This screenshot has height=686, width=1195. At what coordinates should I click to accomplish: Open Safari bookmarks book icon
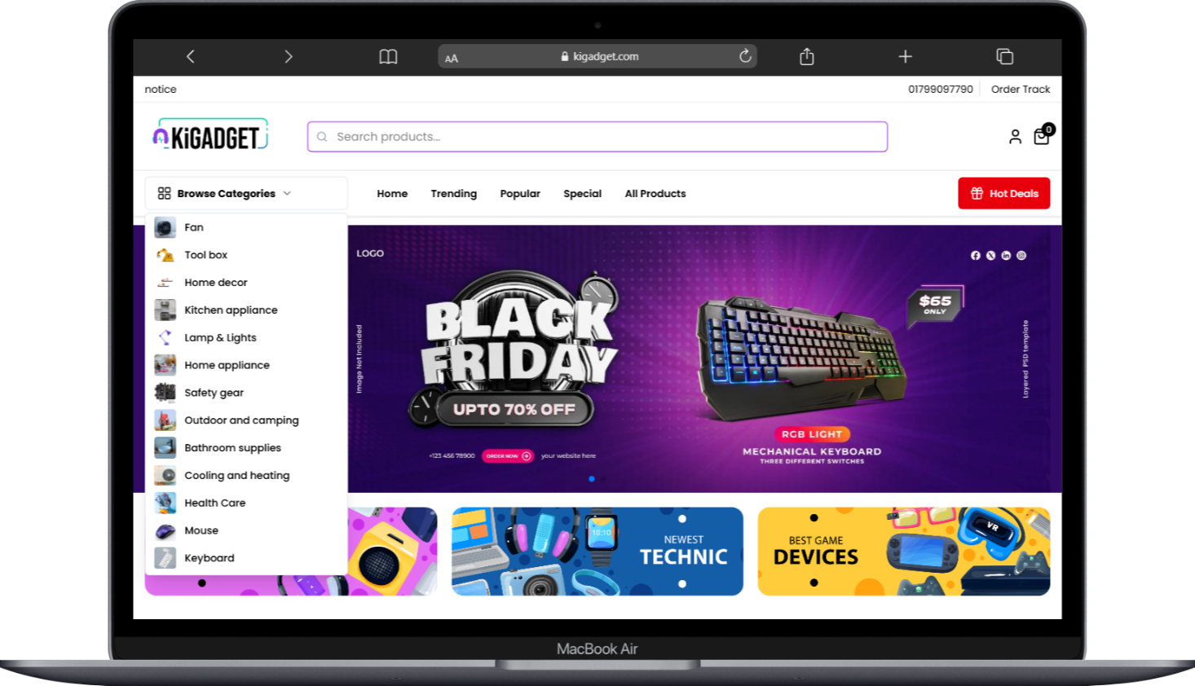pos(388,56)
